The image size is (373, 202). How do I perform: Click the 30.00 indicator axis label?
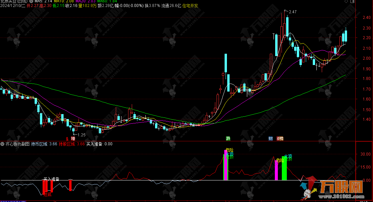click(x=366, y=154)
